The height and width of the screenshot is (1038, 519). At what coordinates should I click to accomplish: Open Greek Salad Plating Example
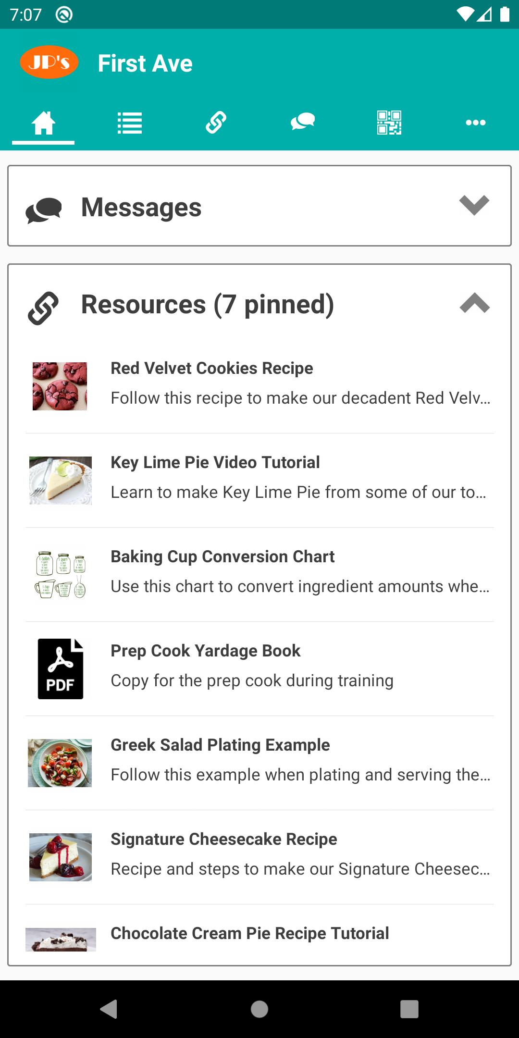pos(259,763)
